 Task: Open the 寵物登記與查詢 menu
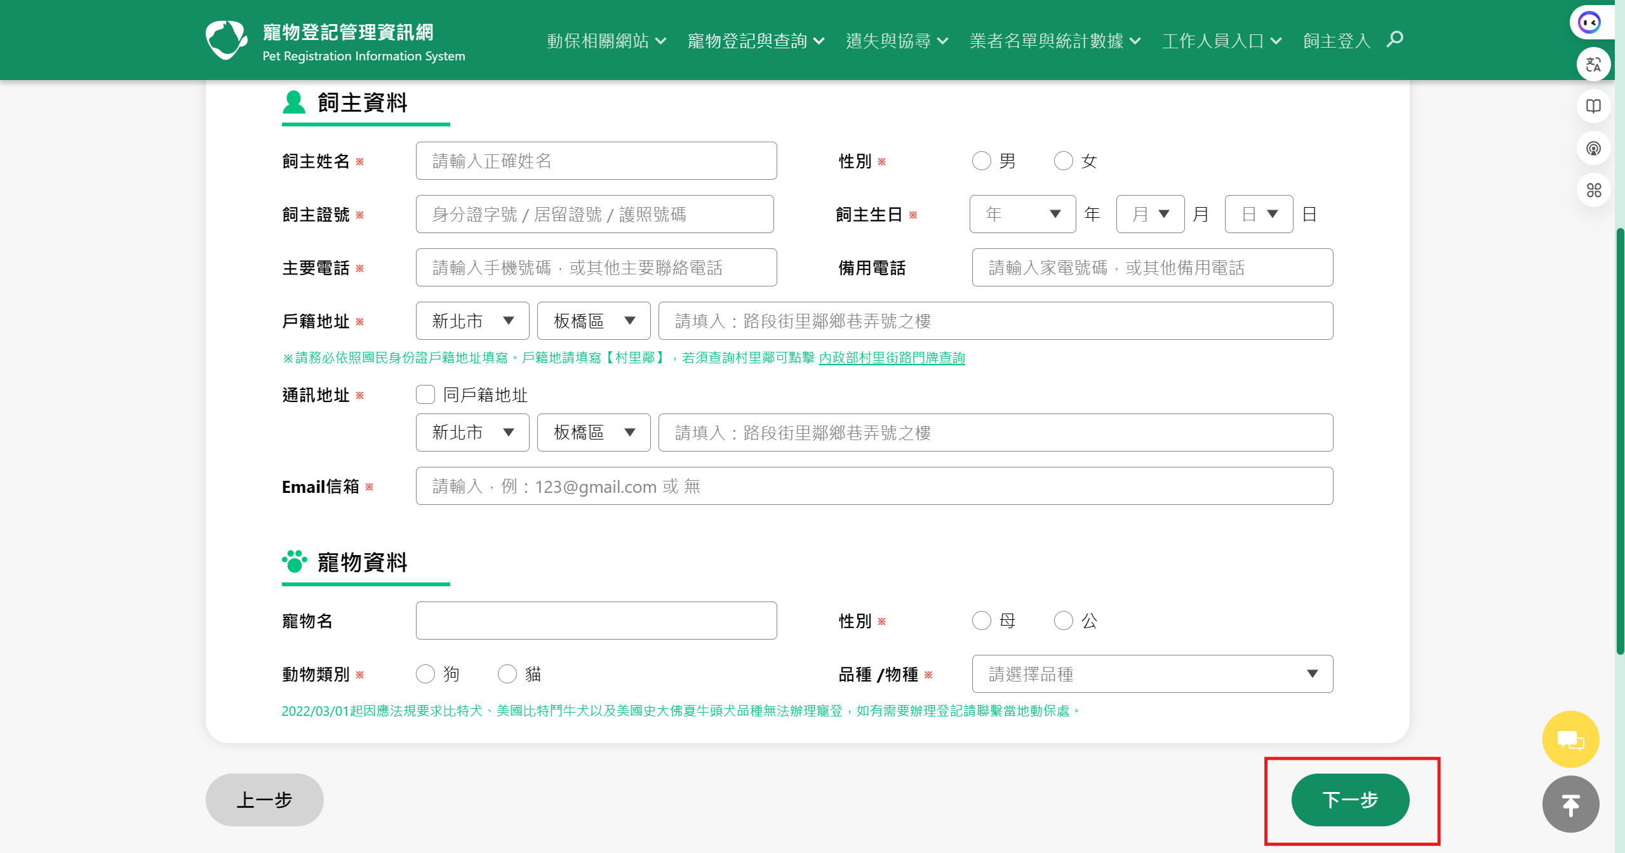click(755, 40)
